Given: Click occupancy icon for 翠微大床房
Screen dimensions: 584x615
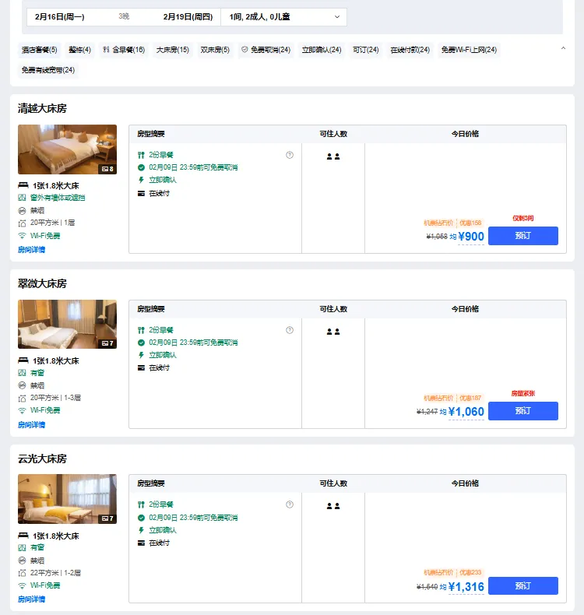Looking at the screenshot, I should point(333,332).
